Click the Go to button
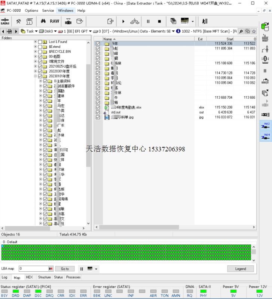Viewport: 272px width, 299px height. pos(65,269)
